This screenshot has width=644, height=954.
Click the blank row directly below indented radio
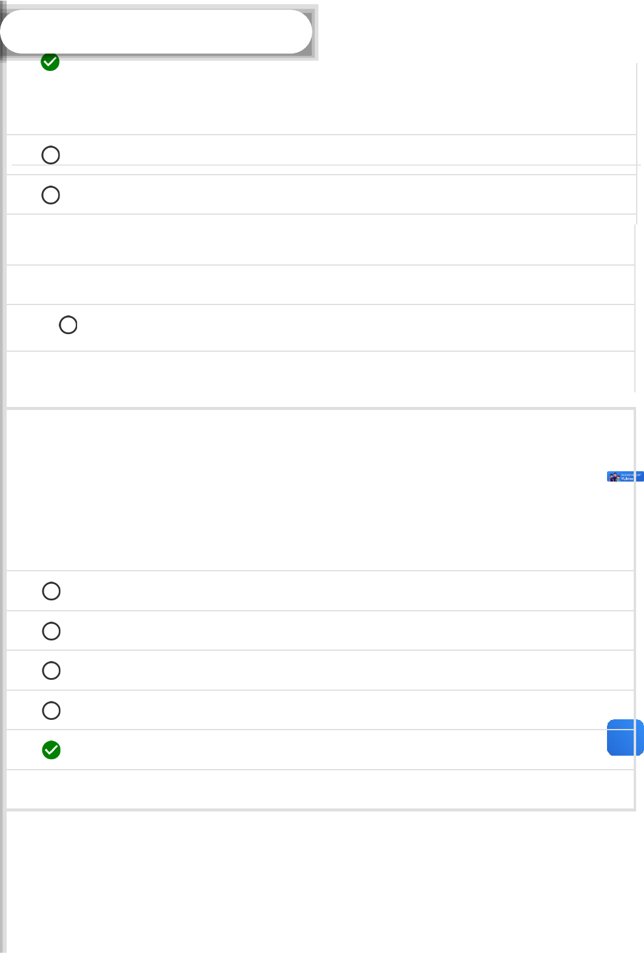(x=320, y=371)
